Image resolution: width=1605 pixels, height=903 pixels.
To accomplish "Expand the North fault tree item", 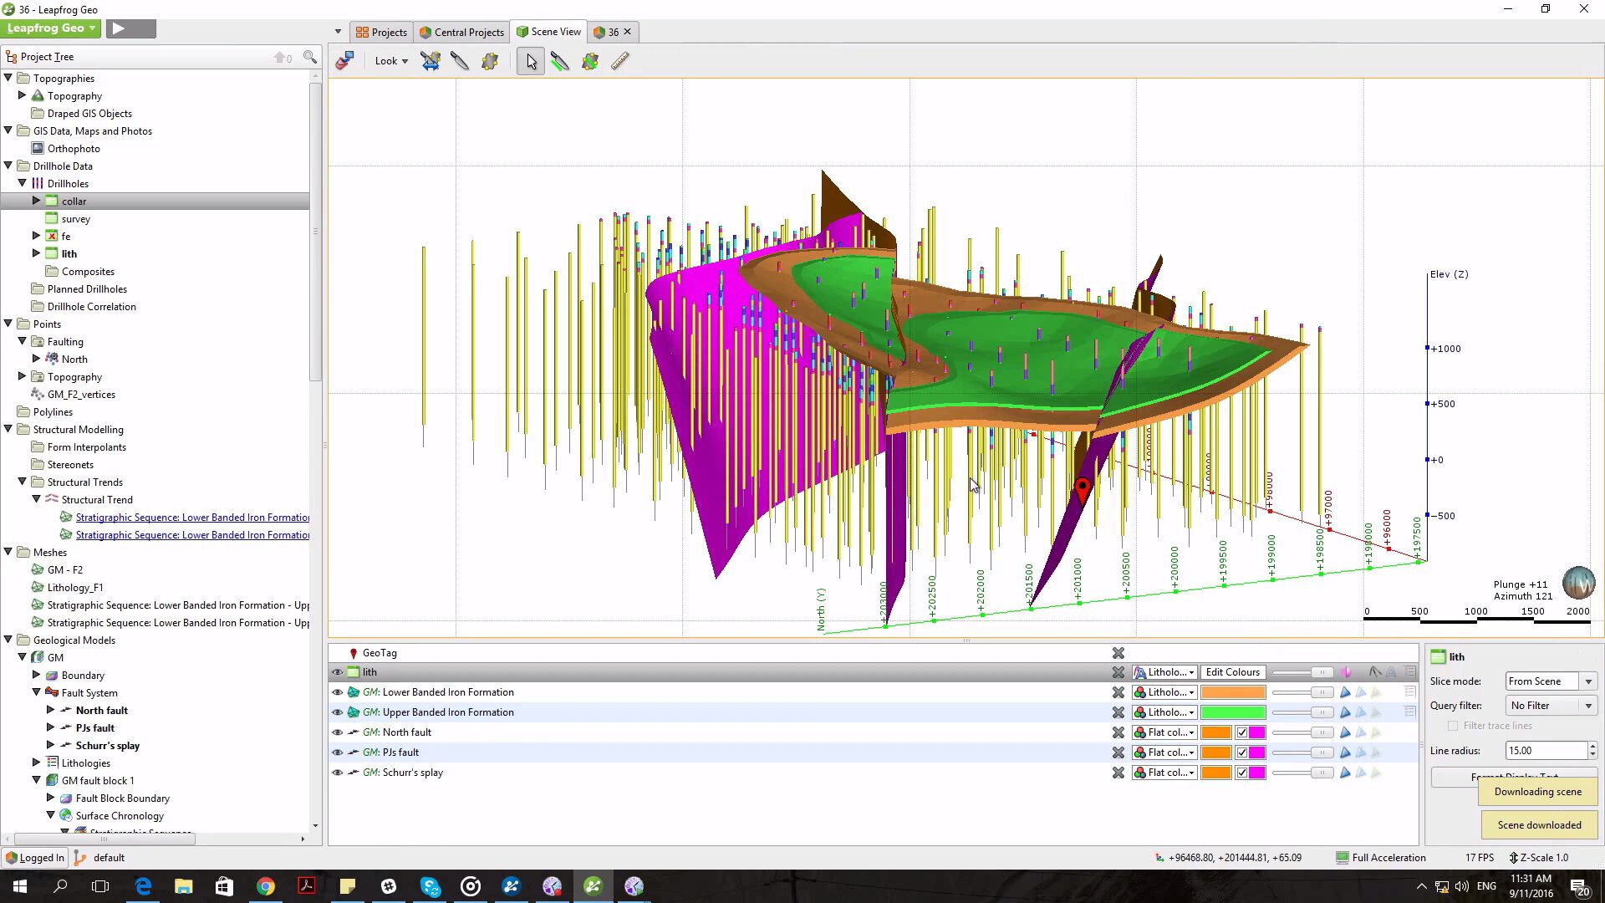I will (x=50, y=710).
